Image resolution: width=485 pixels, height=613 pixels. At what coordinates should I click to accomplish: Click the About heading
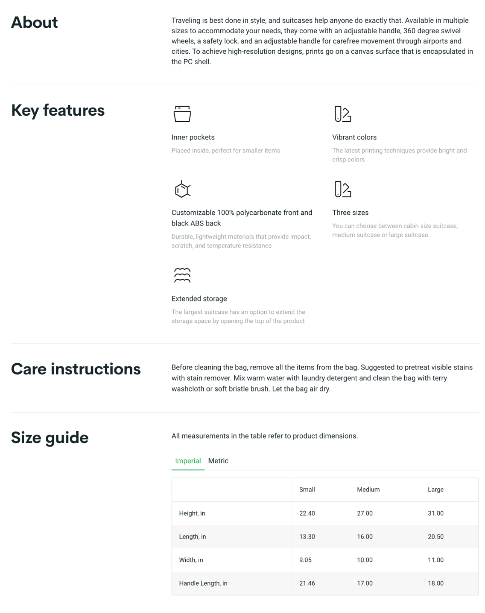pos(35,22)
